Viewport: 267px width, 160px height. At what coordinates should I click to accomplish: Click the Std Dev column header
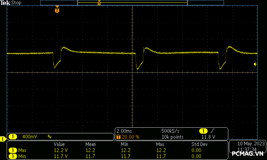(199, 144)
